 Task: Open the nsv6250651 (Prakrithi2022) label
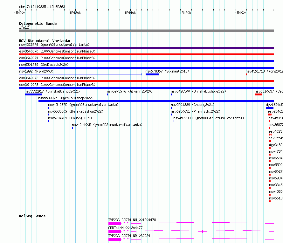click(196, 111)
